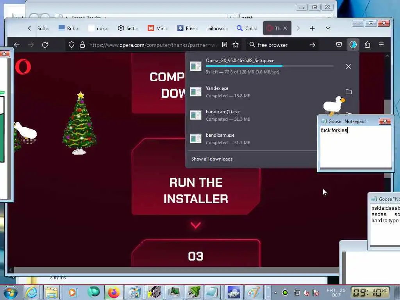Screen dimensions: 400x300
Task: Show Yandex.exe in folder
Action: coord(348,91)
